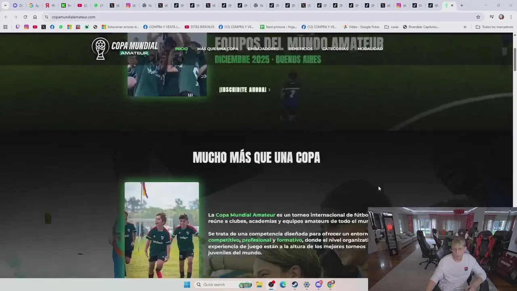The height and width of the screenshot is (291, 517).
Task: Switch to Chrome in the taskbar
Action: click(x=330, y=285)
